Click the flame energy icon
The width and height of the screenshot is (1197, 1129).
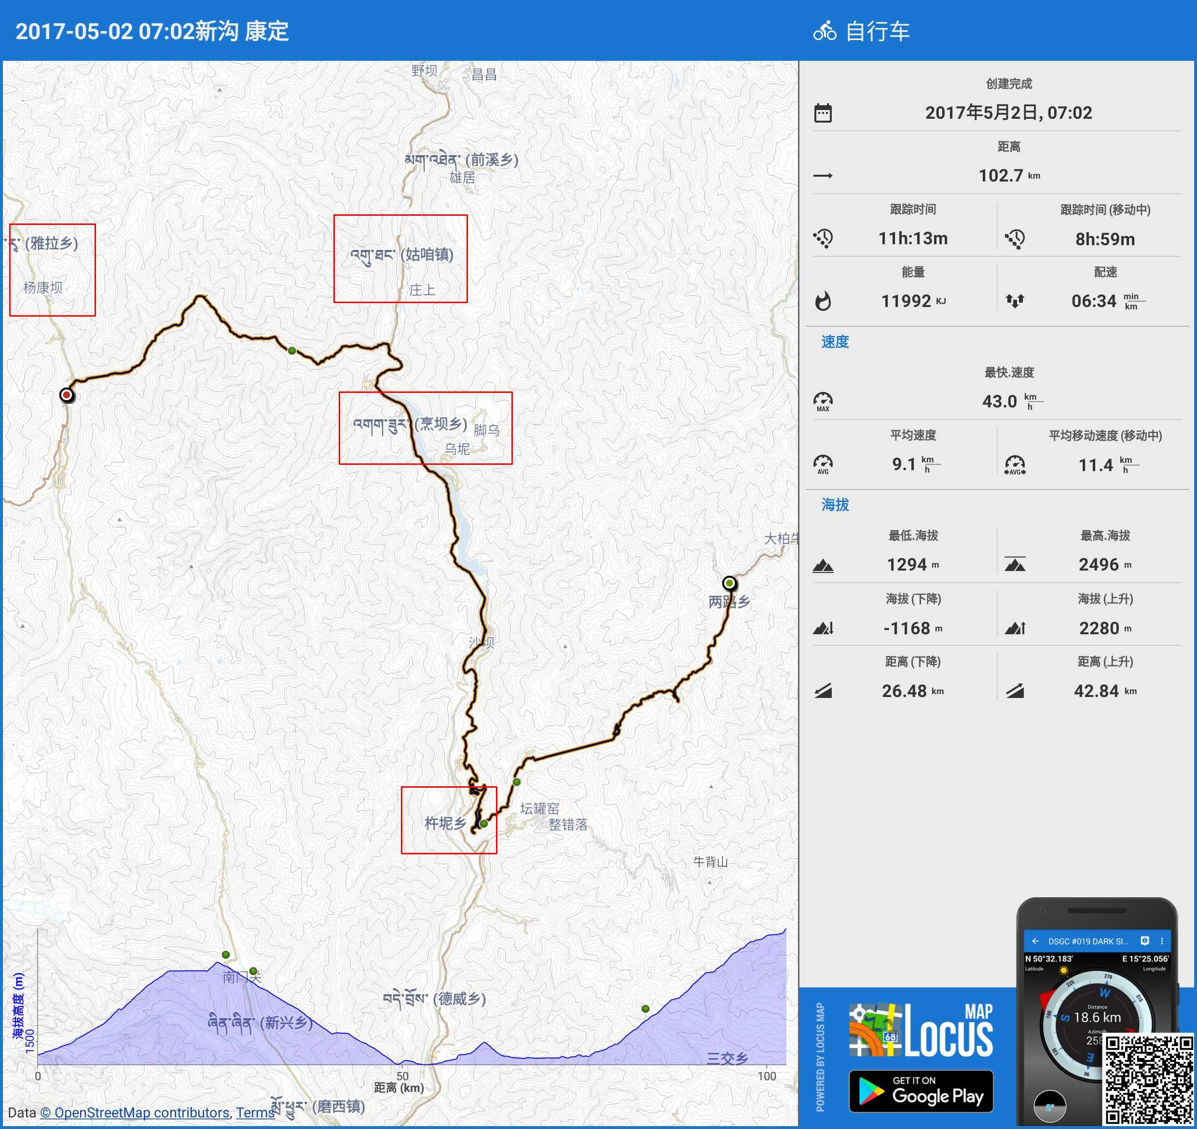click(x=823, y=301)
